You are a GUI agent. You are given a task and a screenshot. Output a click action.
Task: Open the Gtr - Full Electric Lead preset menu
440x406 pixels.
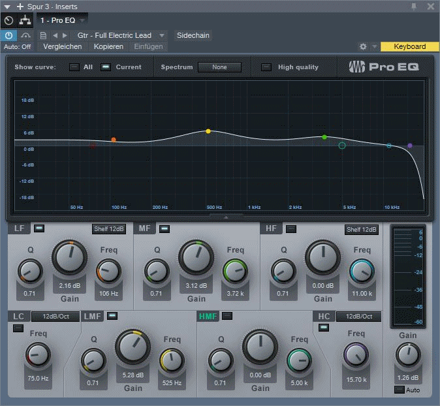tap(121, 36)
